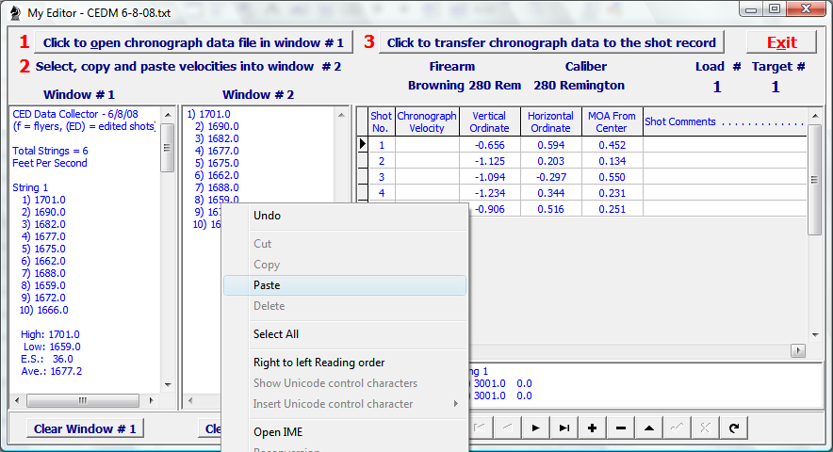The image size is (833, 452).
Task: Click '2) 1690.0' line in Window #2
Action: [217, 126]
